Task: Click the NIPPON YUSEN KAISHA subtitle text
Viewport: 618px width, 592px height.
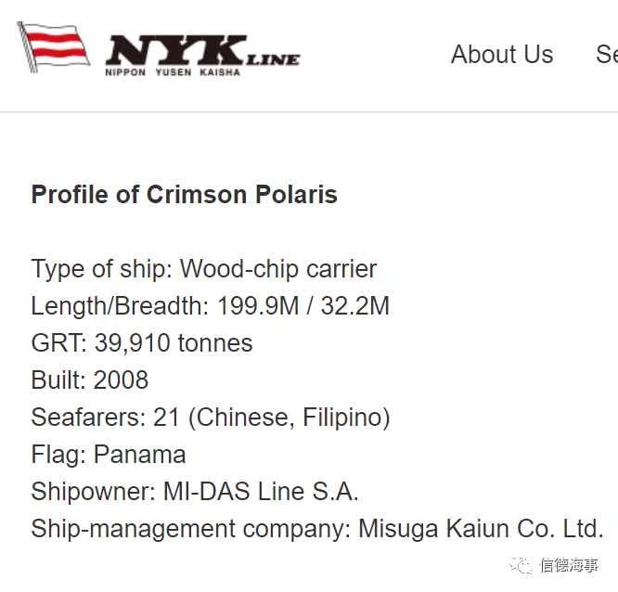Action: coord(173,72)
